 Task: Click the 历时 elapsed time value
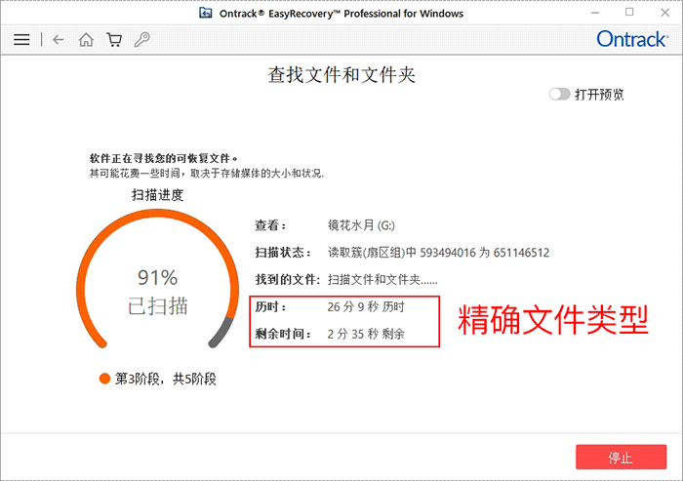366,307
